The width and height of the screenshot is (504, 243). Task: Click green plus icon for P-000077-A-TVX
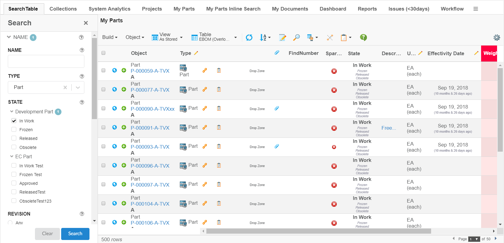(124, 89)
